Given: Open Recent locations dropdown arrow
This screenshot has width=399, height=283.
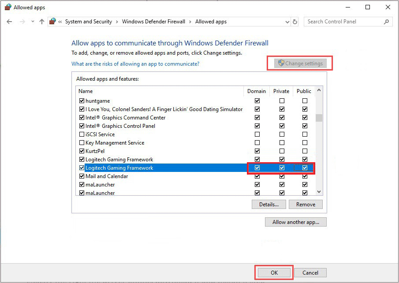Looking at the screenshot, I should [33, 22].
